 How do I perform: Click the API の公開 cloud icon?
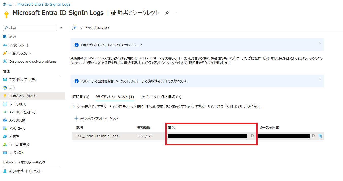point(5,120)
